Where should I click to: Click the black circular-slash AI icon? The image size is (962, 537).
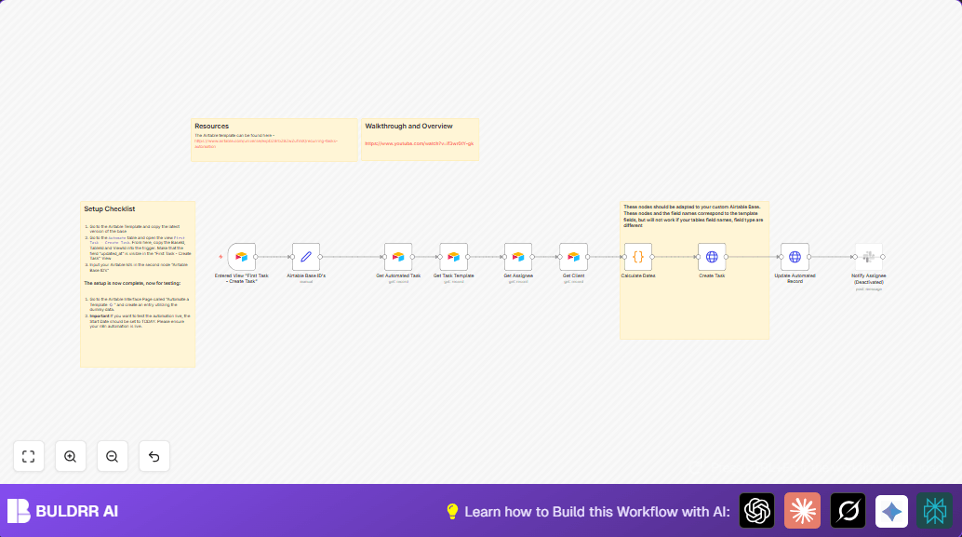848,511
